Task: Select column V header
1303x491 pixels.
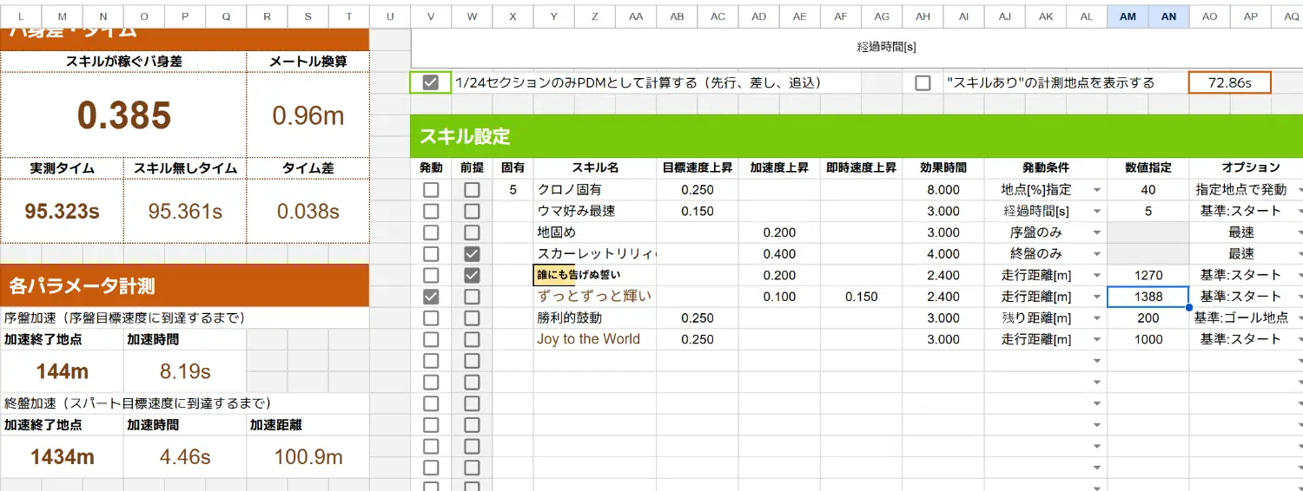Action: (431, 16)
